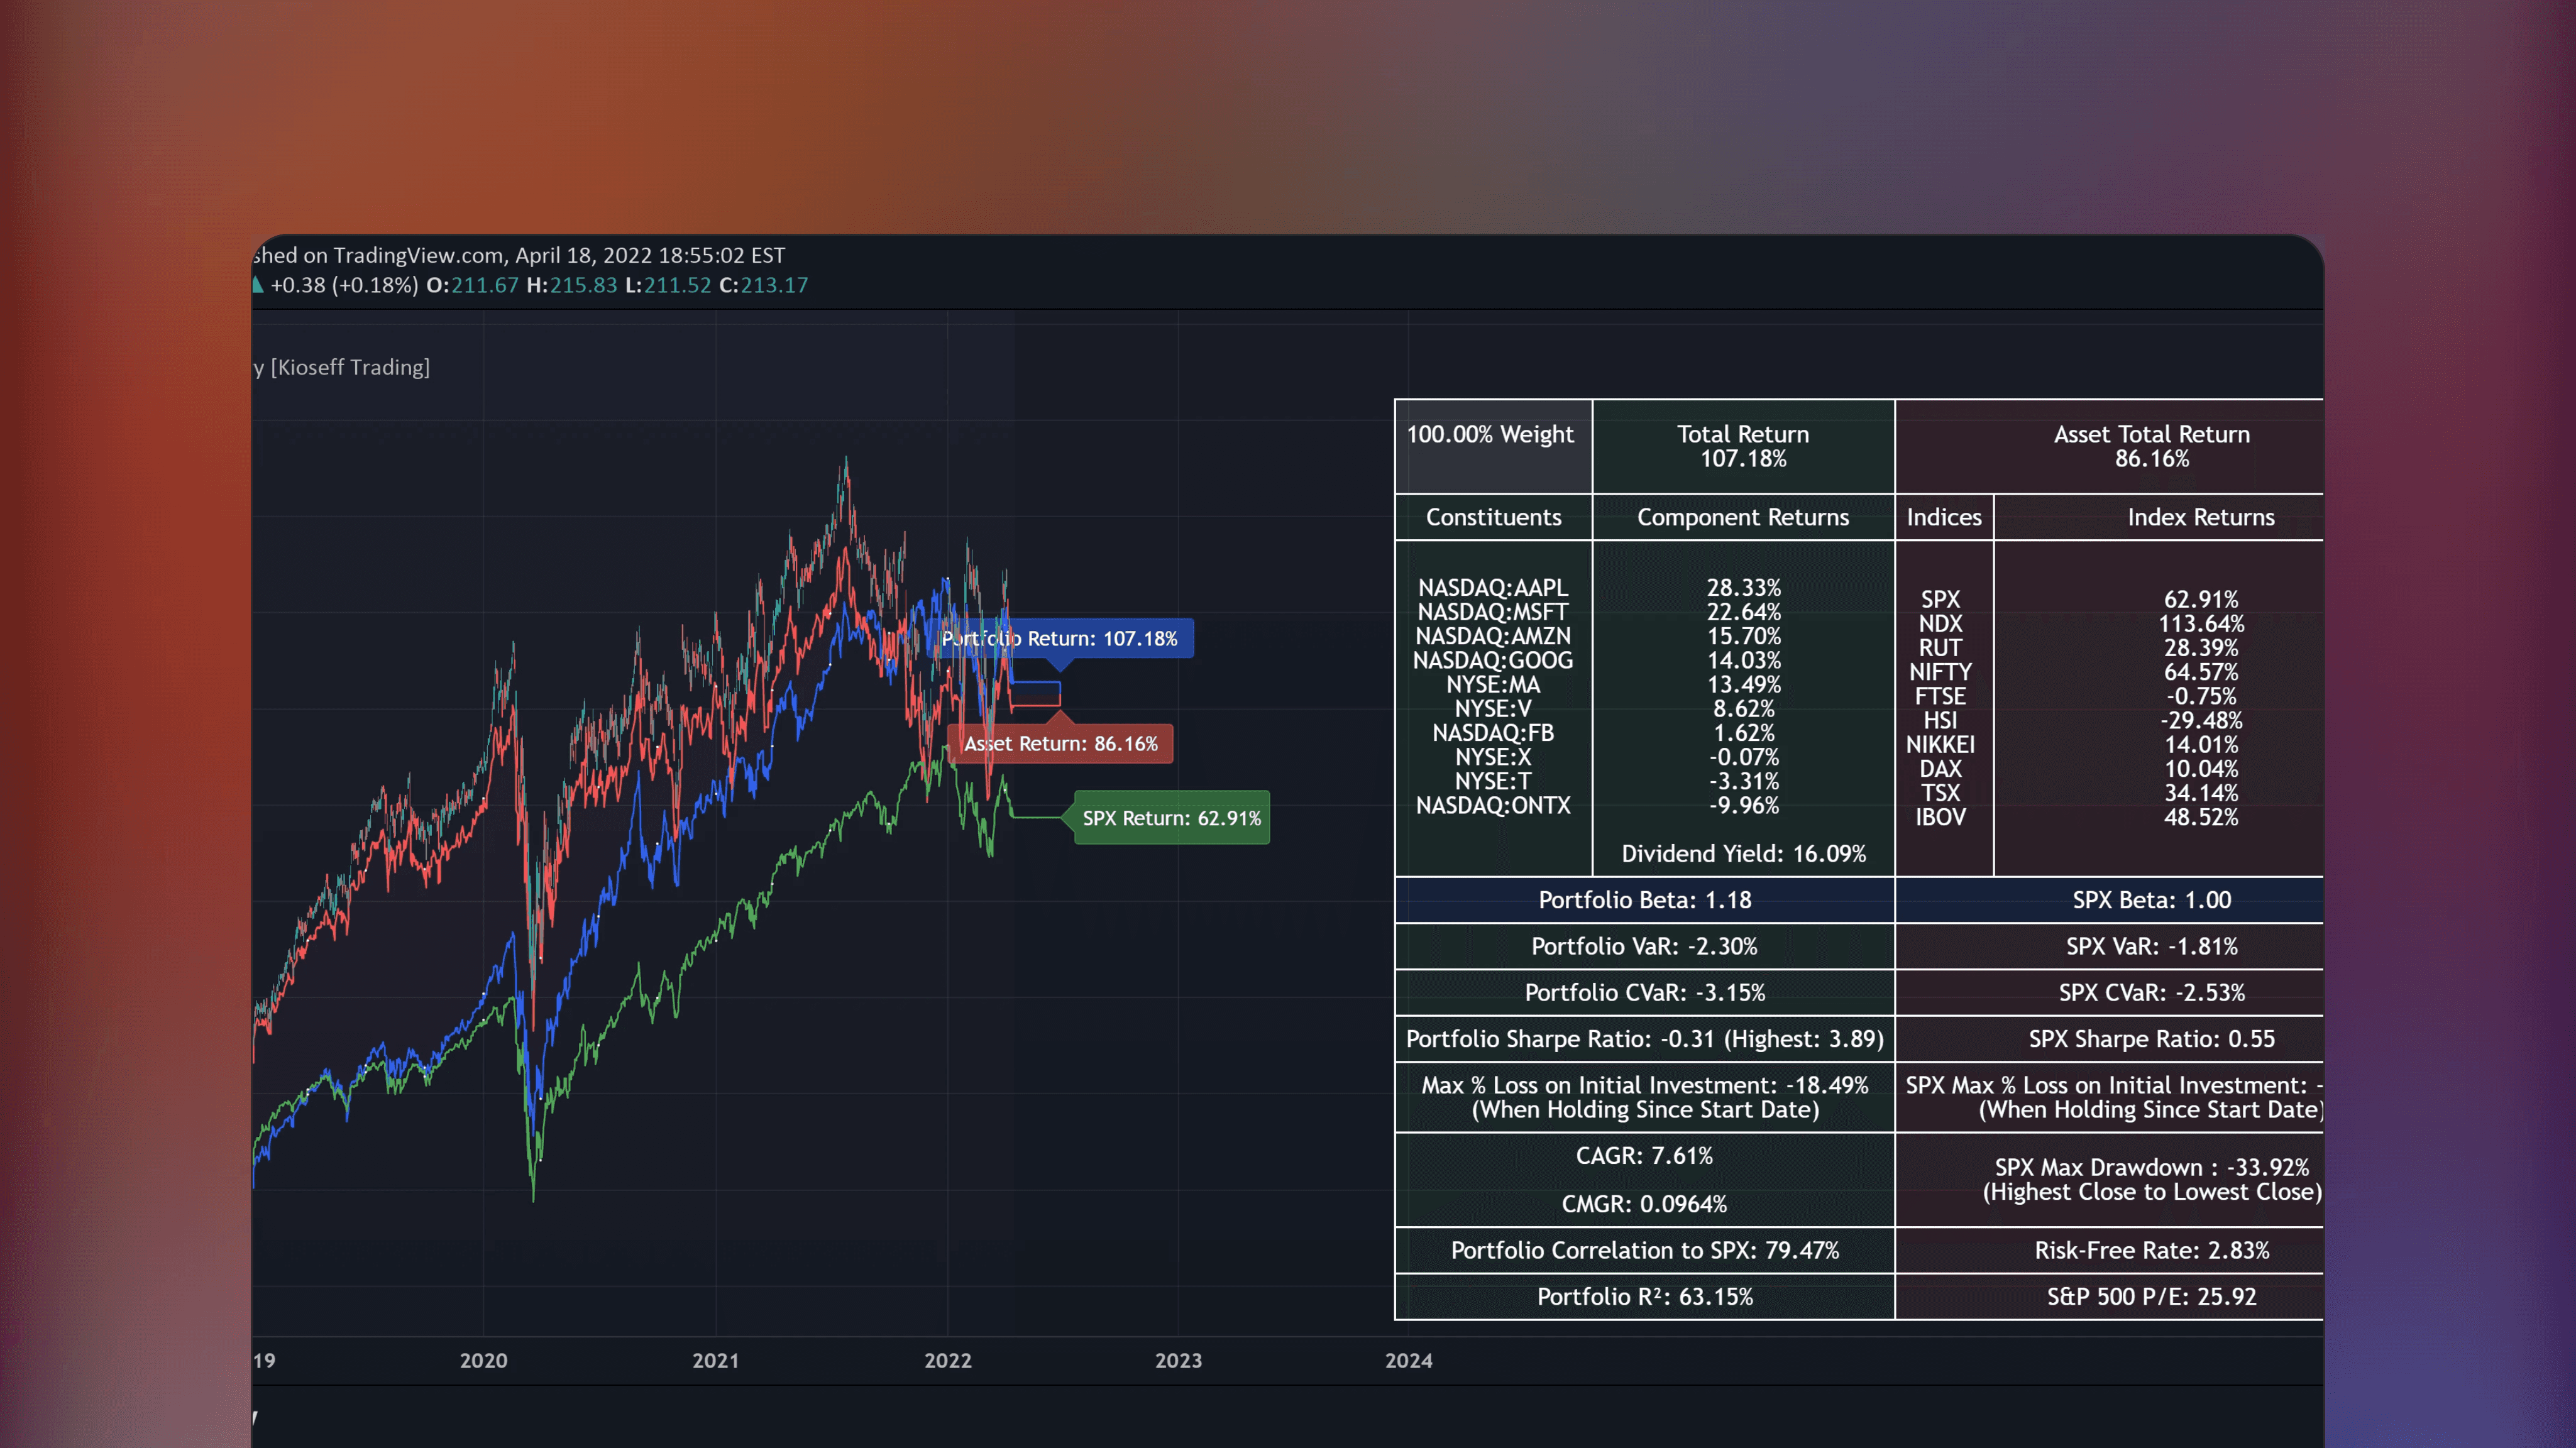
Task: Click the NASDAQ:AAPL constituent entry
Action: (x=1493, y=588)
